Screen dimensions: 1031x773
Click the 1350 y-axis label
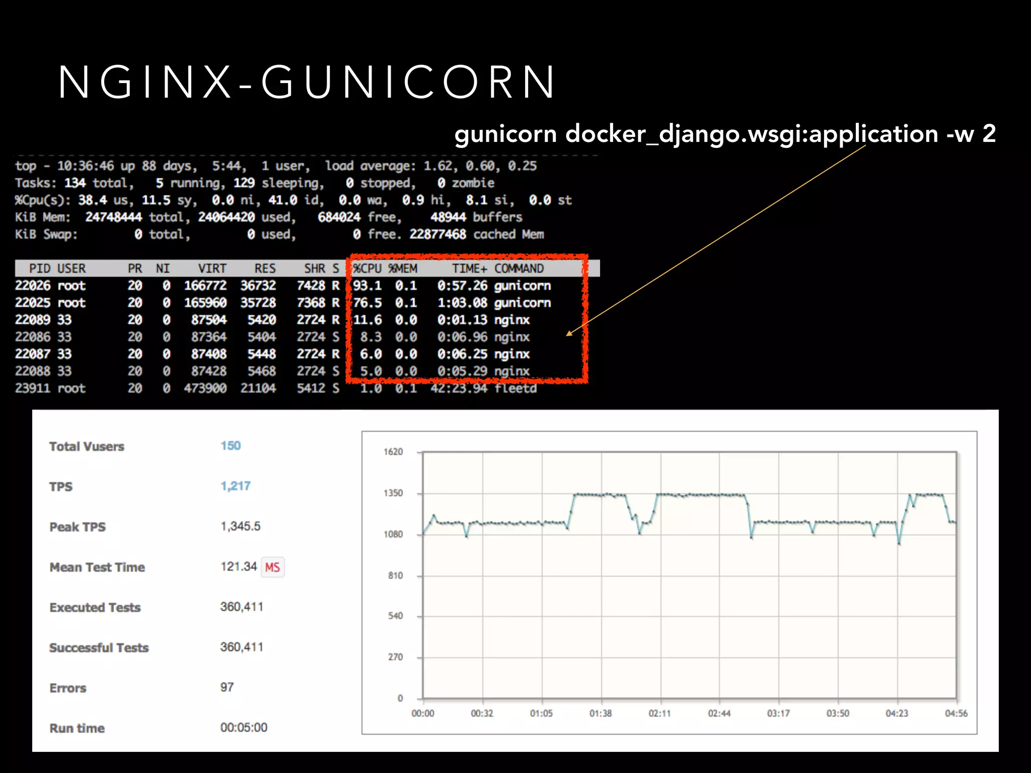(x=393, y=493)
